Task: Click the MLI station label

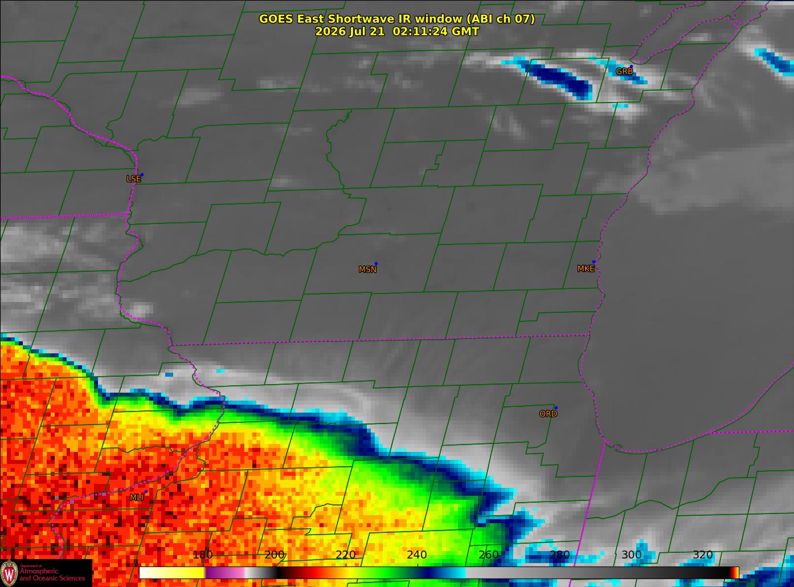Action: pos(136,498)
